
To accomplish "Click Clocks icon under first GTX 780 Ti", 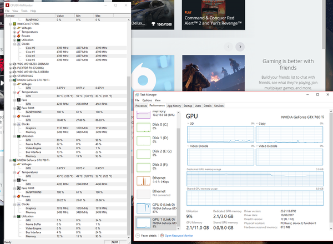I will (19, 124).
